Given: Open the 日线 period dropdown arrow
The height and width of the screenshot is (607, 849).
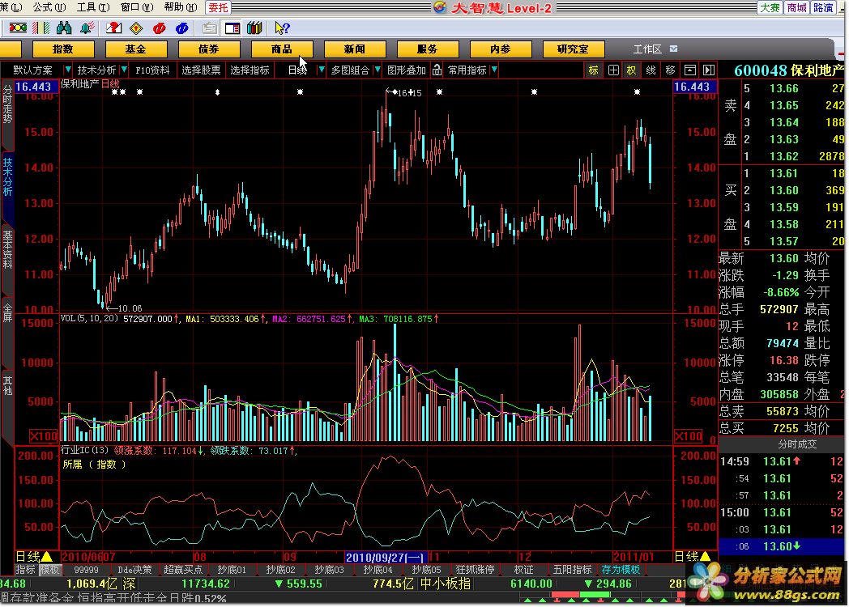Looking at the screenshot, I should pyautogui.click(x=321, y=70).
